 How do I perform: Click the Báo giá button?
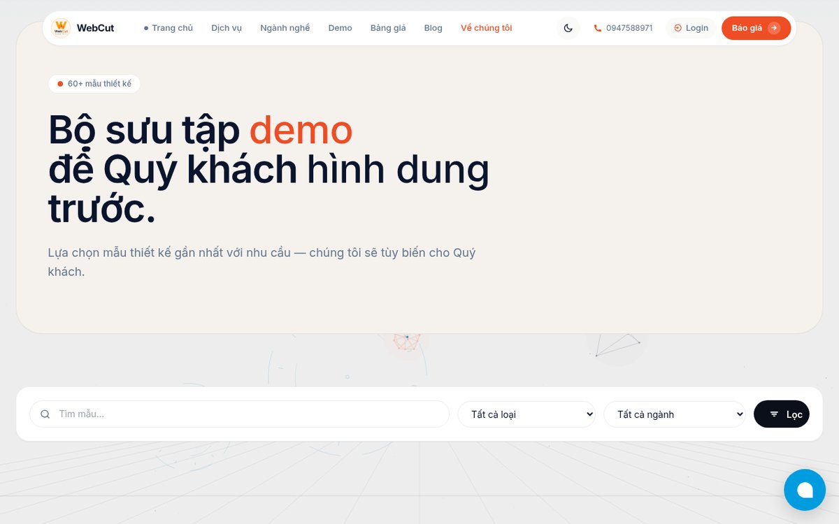756,28
